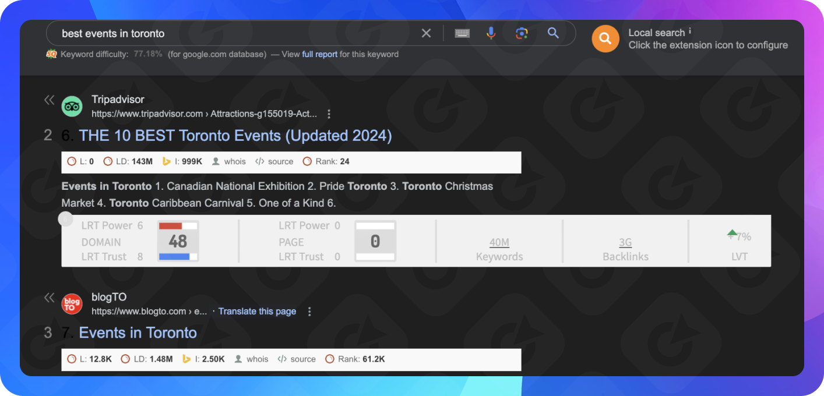
Task: Open the three-dot menu beside blogTO result
Action: pyautogui.click(x=309, y=312)
